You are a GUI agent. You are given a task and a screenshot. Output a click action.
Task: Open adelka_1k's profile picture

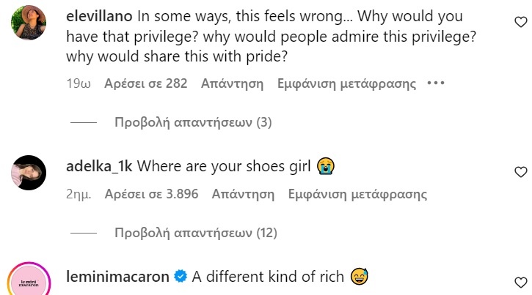point(30,173)
